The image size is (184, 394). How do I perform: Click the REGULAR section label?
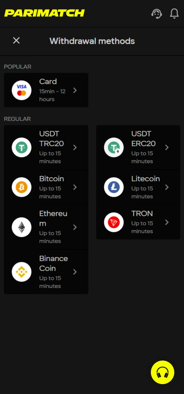[x=17, y=119]
